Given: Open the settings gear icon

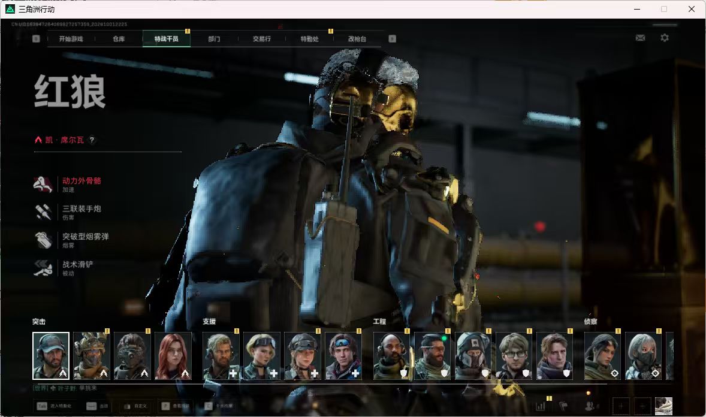Looking at the screenshot, I should [x=665, y=38].
